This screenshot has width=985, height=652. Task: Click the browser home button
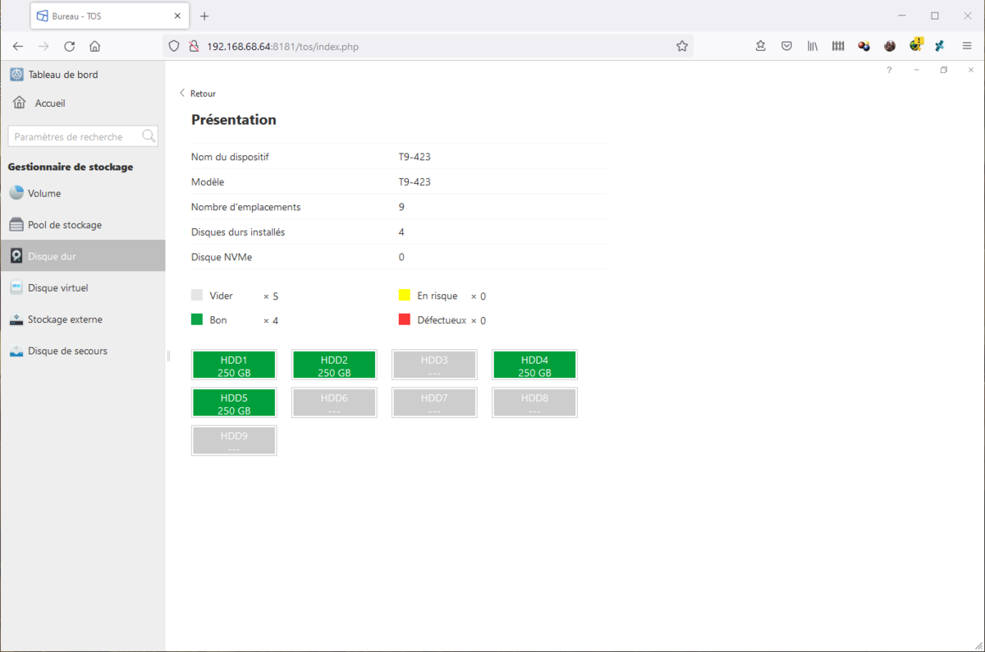(x=95, y=47)
